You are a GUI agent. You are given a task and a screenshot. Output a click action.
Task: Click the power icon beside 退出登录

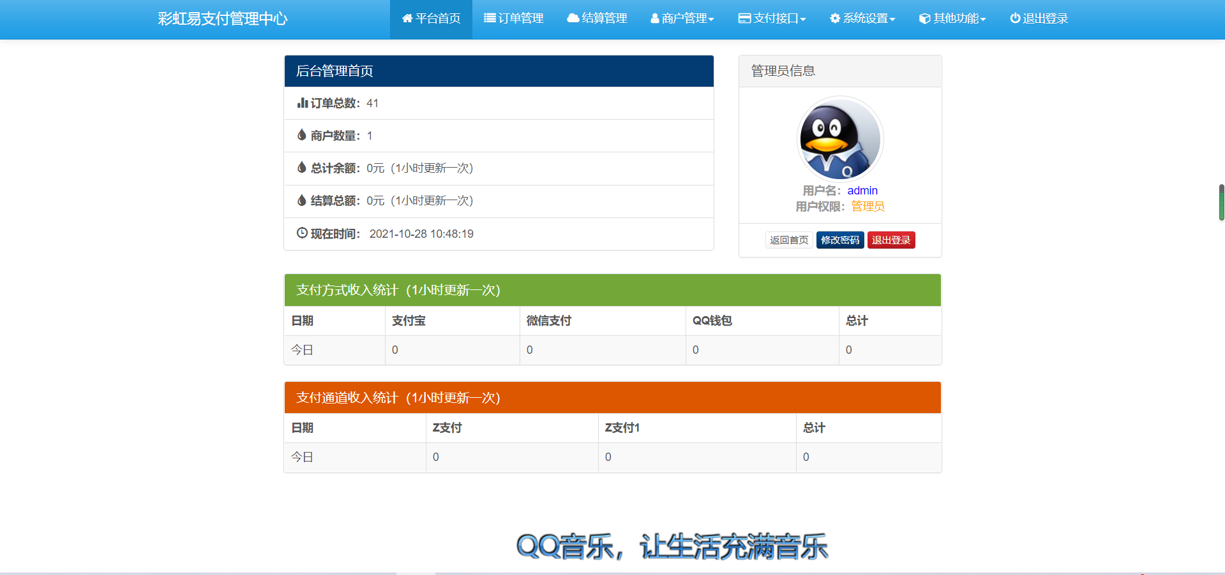point(1015,18)
